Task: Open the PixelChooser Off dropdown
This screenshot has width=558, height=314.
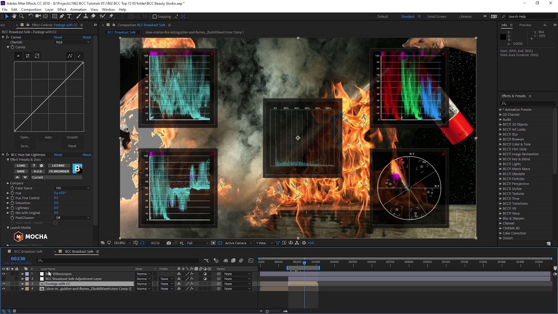Action: 72,218
